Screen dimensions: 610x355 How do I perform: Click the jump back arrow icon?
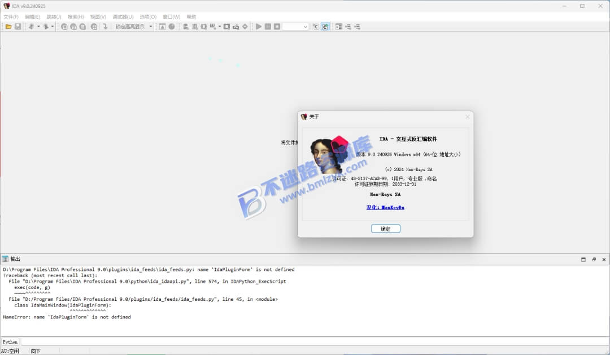pyautogui.click(x=31, y=27)
